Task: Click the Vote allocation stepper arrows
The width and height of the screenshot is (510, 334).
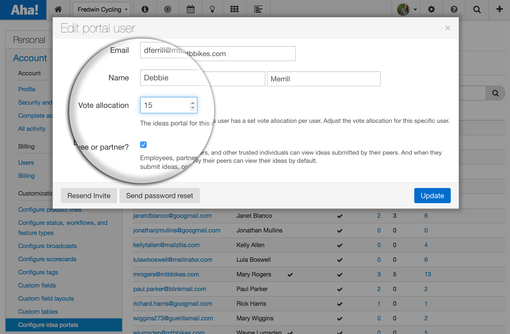Action: (x=192, y=105)
